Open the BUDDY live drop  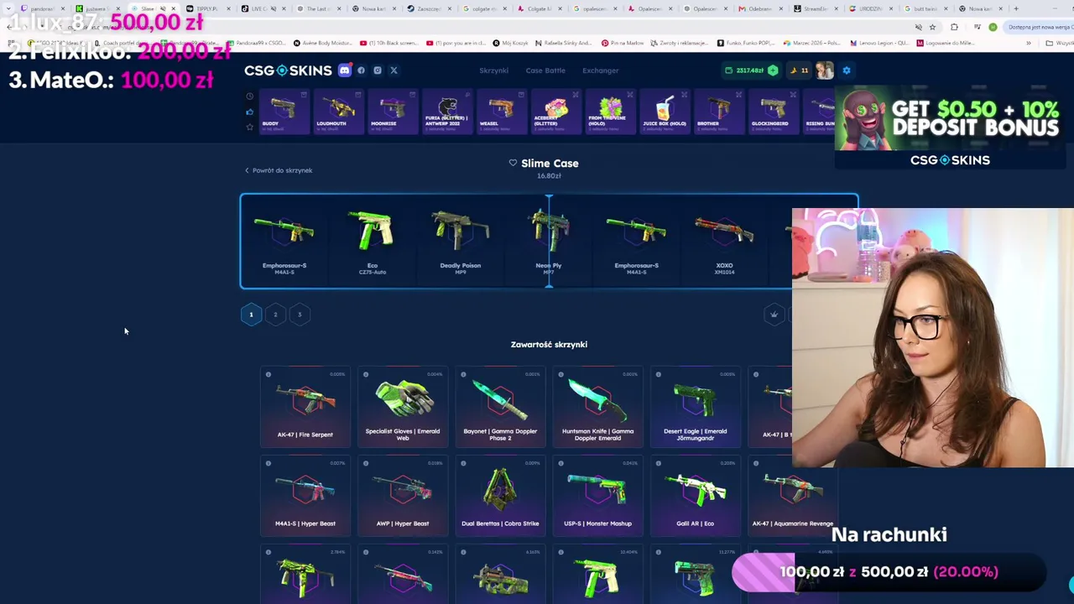coord(284,112)
